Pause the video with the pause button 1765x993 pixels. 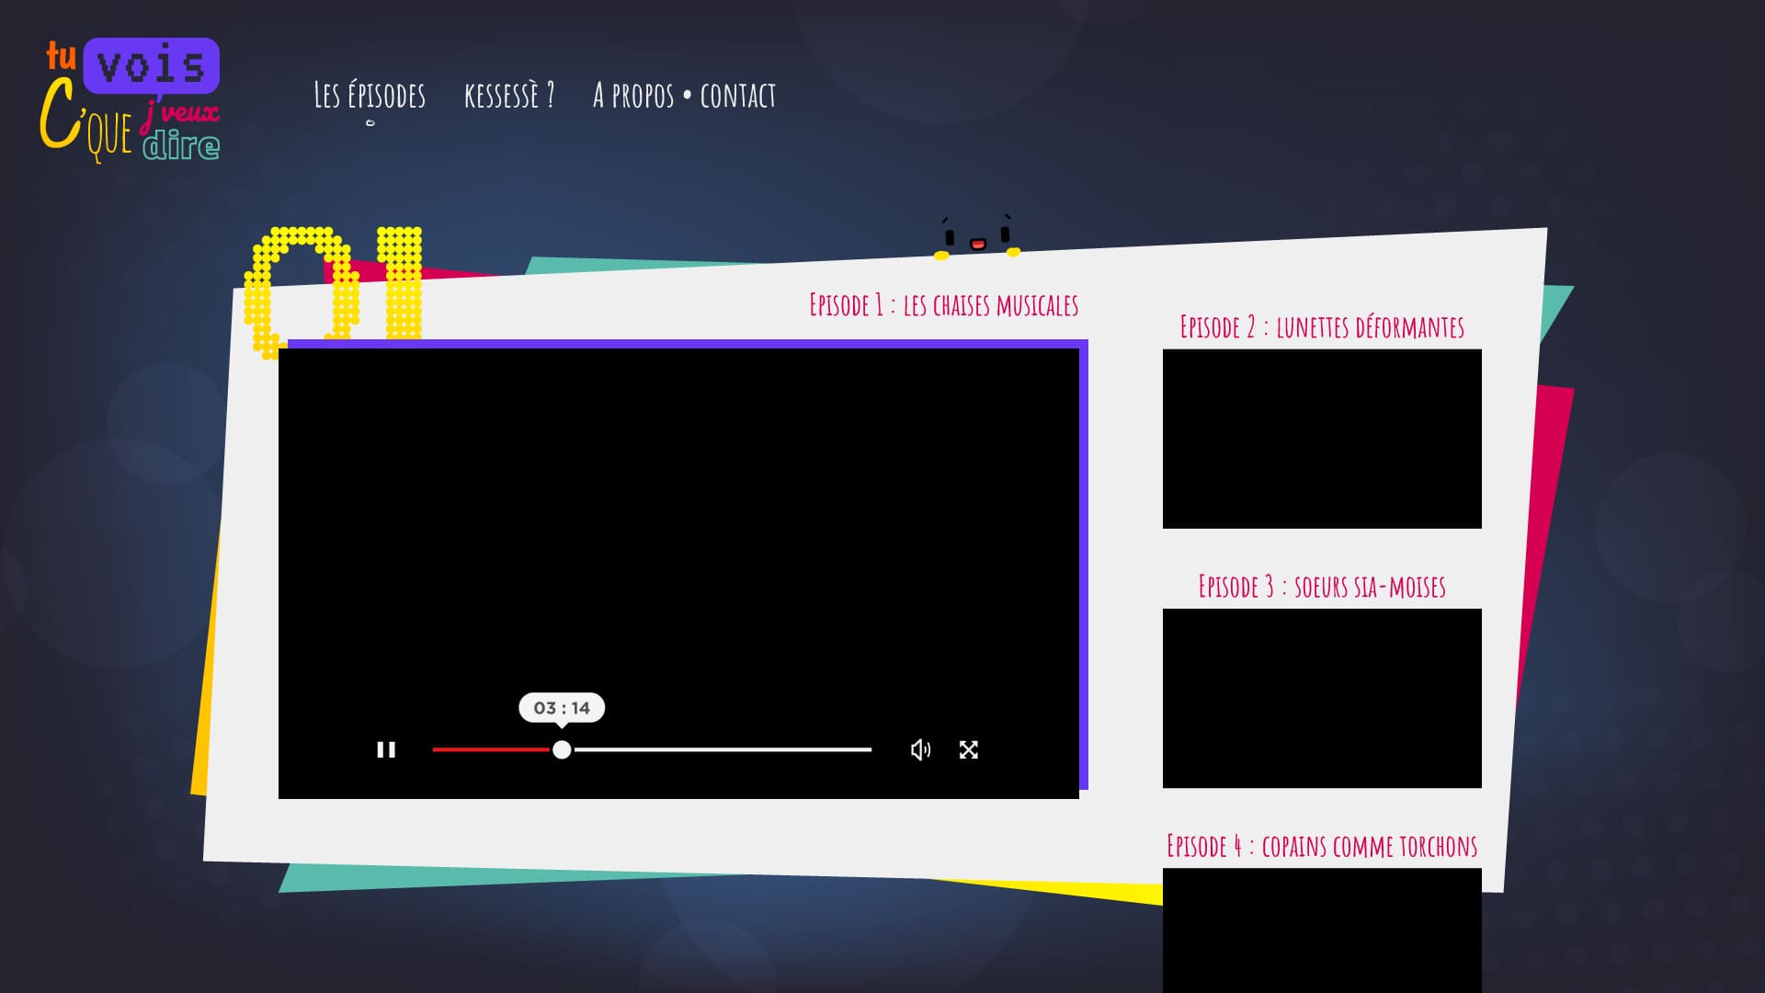(x=386, y=750)
